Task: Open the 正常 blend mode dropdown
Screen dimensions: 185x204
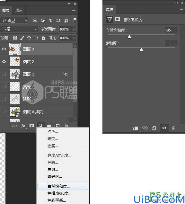Action: click(19, 29)
